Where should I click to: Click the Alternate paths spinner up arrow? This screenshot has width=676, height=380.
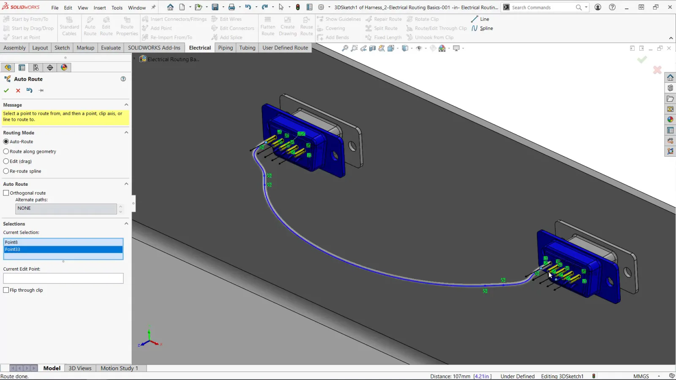(x=121, y=206)
